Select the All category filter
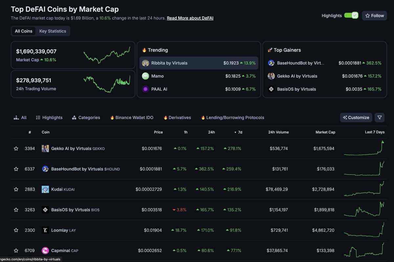This screenshot has width=394, height=262. point(20,118)
